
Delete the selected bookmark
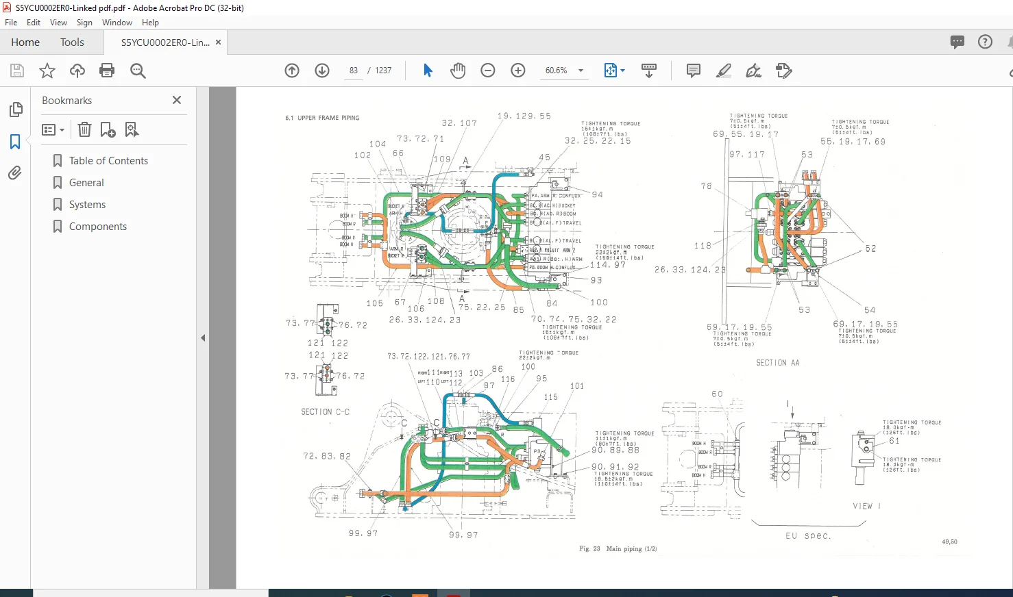[x=84, y=129]
